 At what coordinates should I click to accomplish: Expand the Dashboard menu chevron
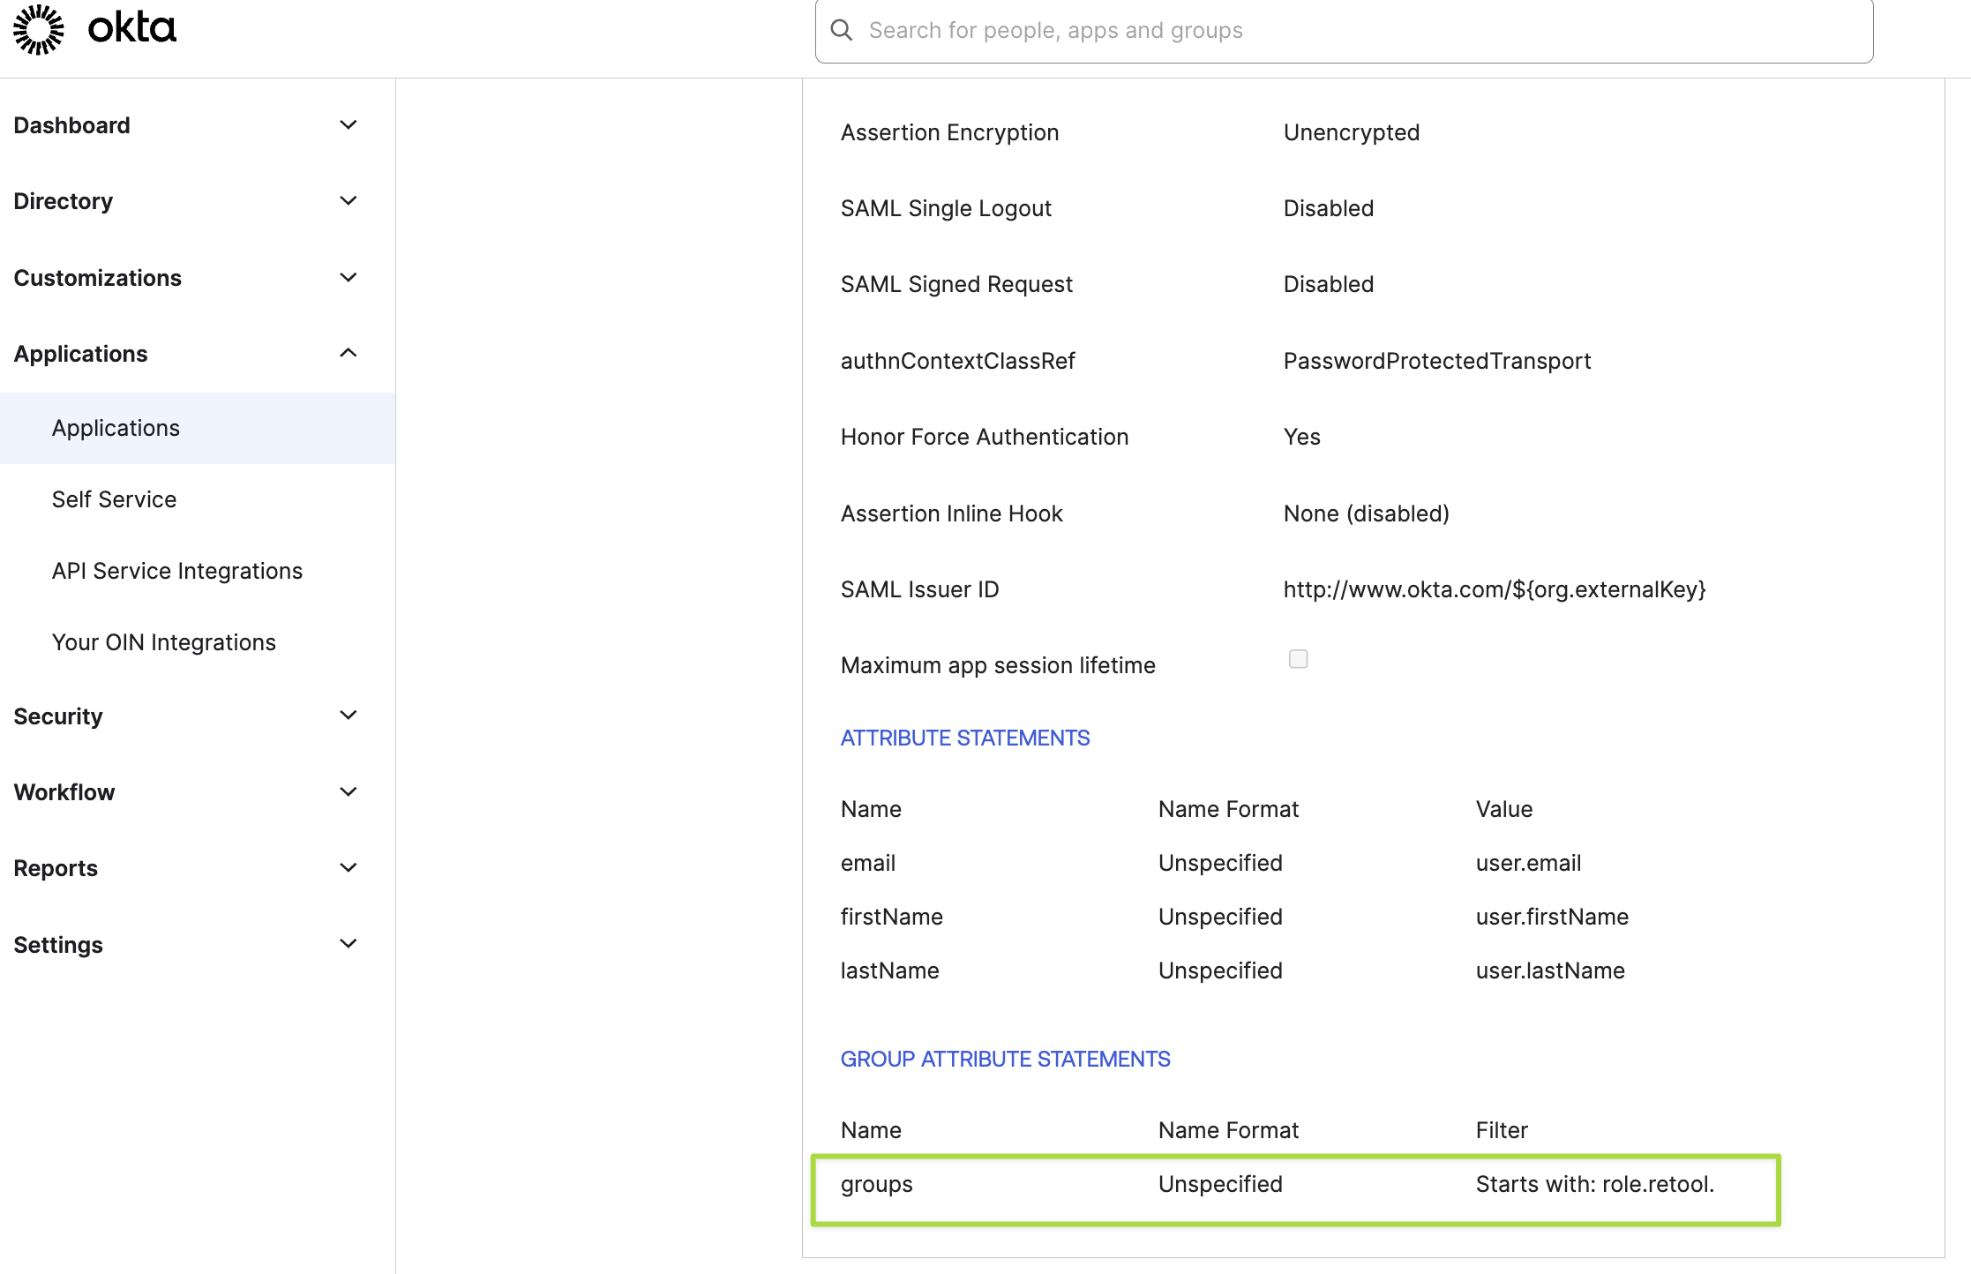pos(348,125)
